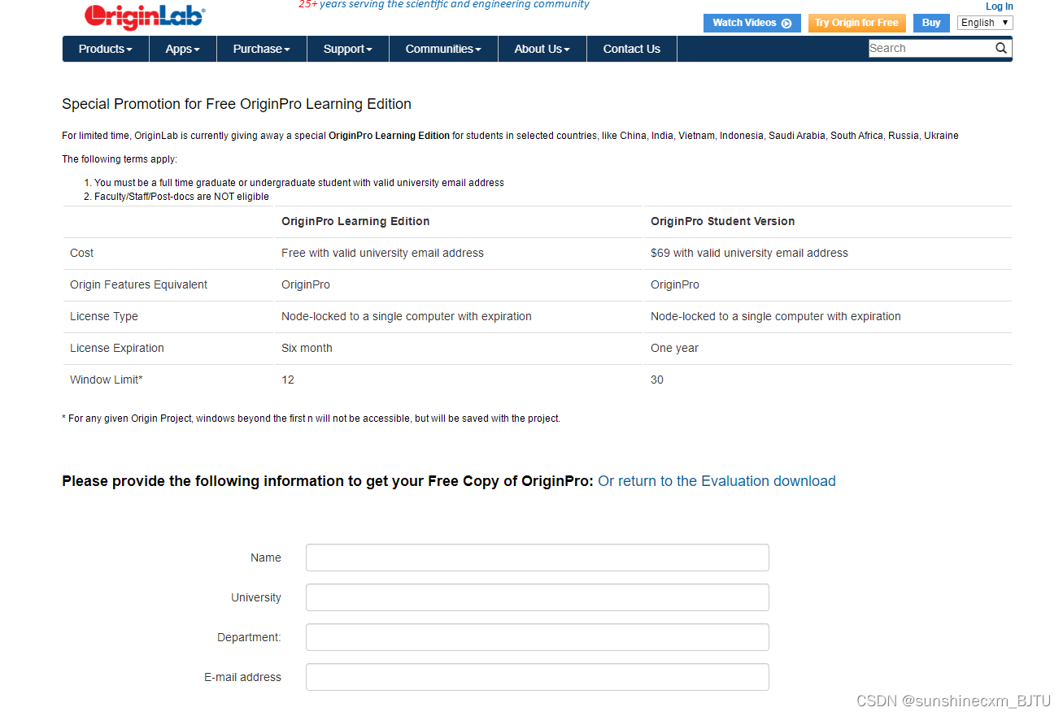Click the Buy button

tap(931, 23)
